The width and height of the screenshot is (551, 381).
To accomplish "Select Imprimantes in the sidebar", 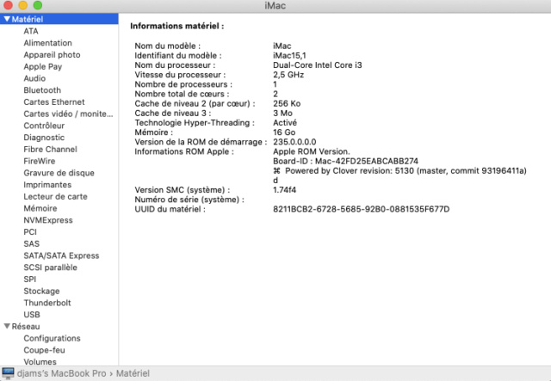I will pos(47,185).
